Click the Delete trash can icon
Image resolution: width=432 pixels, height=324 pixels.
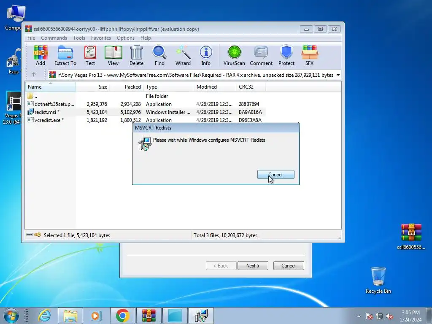pyautogui.click(x=136, y=55)
